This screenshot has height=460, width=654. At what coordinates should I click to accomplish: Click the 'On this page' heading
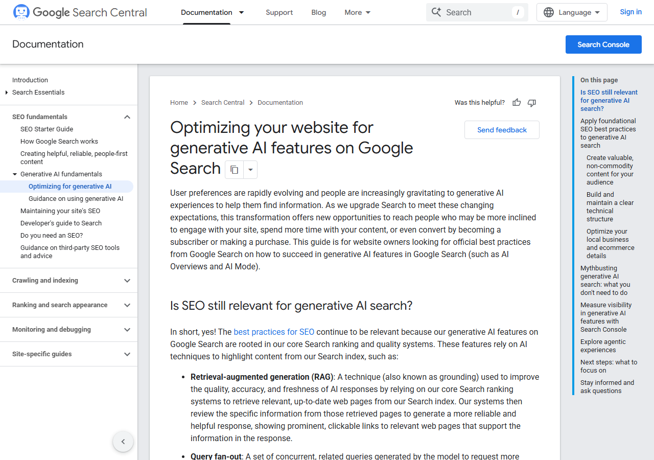pyautogui.click(x=599, y=80)
